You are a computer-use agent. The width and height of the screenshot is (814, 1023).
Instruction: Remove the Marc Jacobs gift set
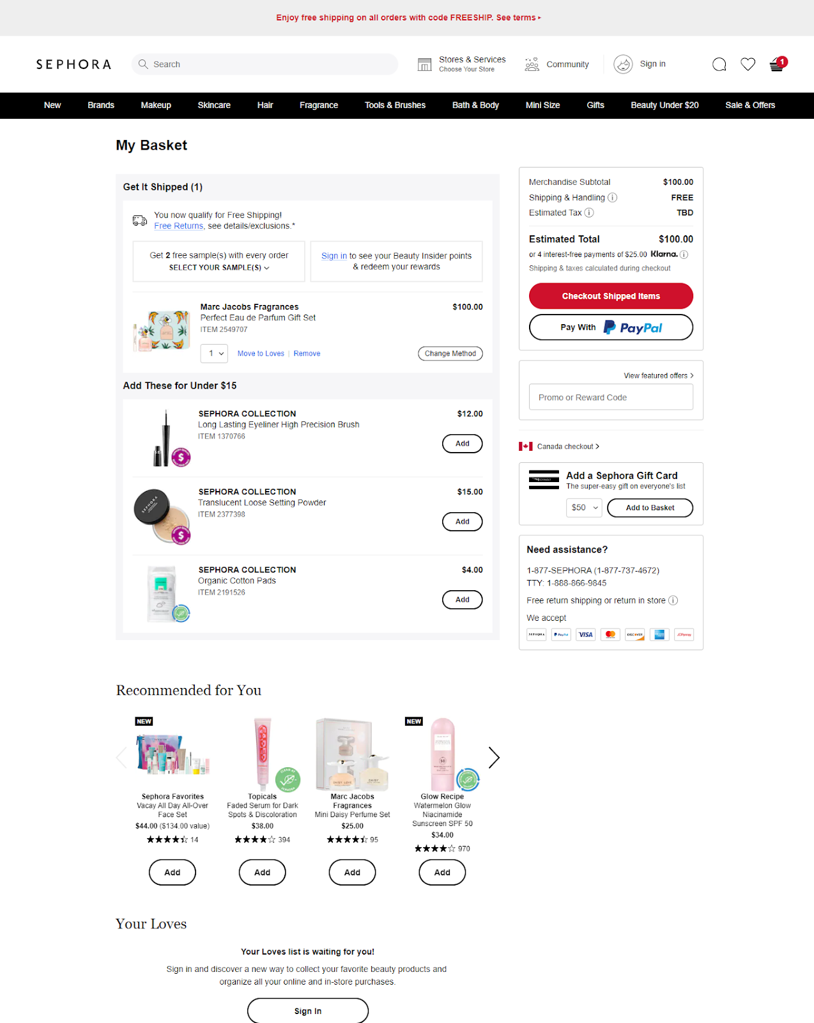[x=307, y=354]
